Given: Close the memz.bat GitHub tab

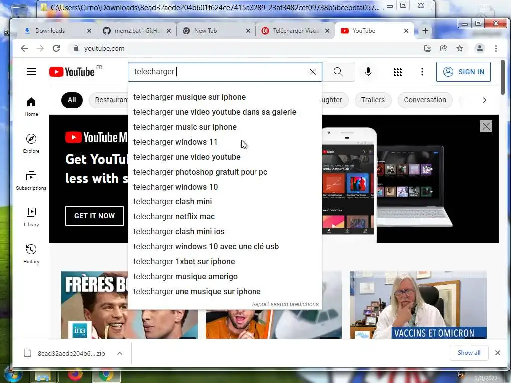Looking at the screenshot, I should coord(169,31).
